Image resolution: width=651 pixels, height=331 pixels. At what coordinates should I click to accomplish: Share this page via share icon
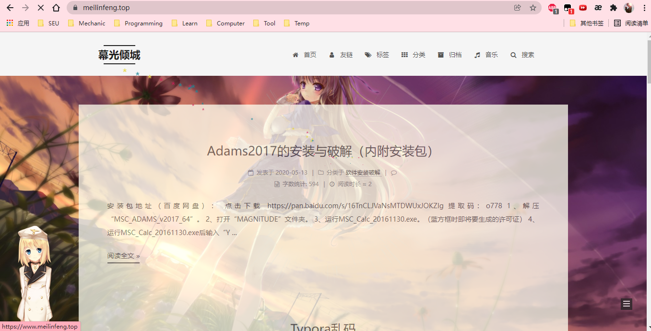[x=517, y=8]
